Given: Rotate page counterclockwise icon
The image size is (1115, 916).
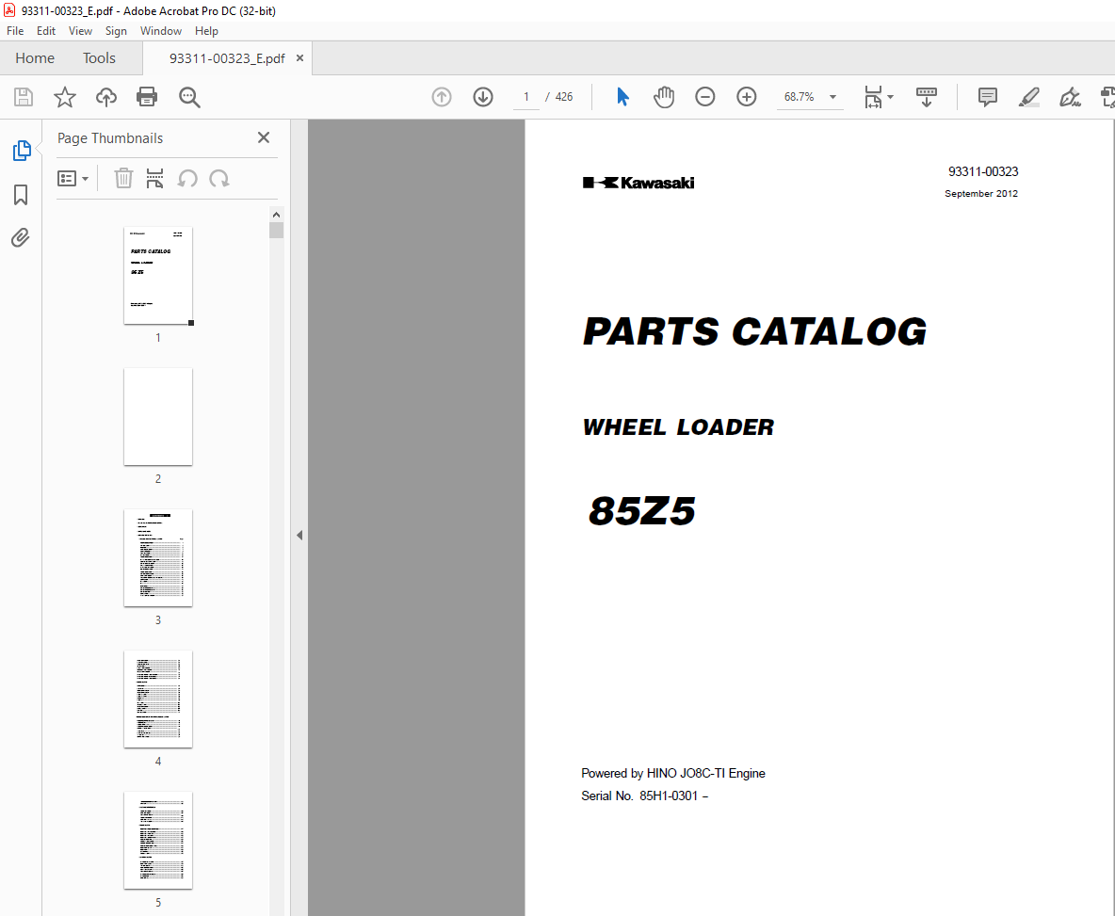Looking at the screenshot, I should 187,178.
